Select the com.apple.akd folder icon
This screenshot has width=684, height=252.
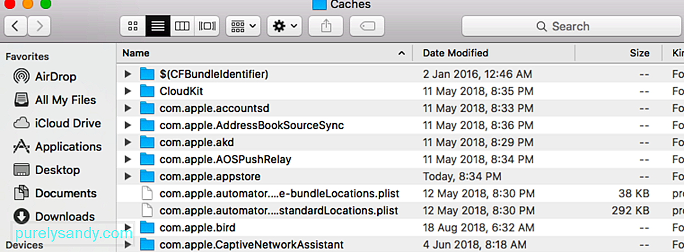point(147,142)
